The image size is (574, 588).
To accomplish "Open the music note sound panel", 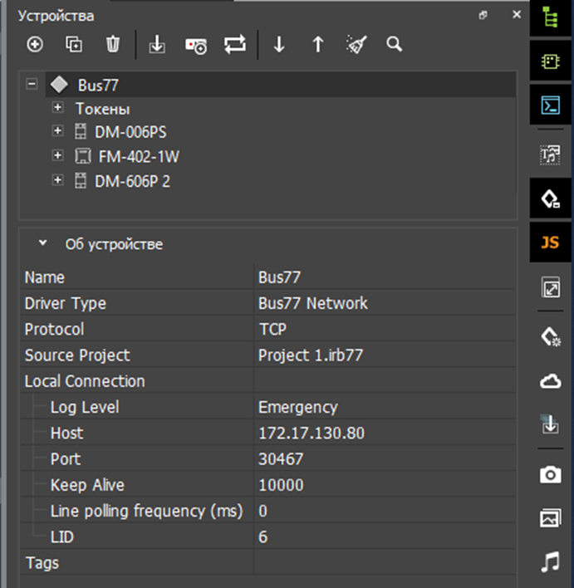I will pos(550,562).
